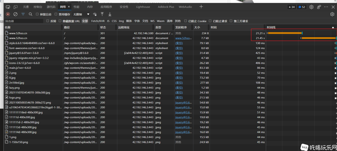Switch to the 性能 tab
Screen dimensions: 337x151
point(76,7)
